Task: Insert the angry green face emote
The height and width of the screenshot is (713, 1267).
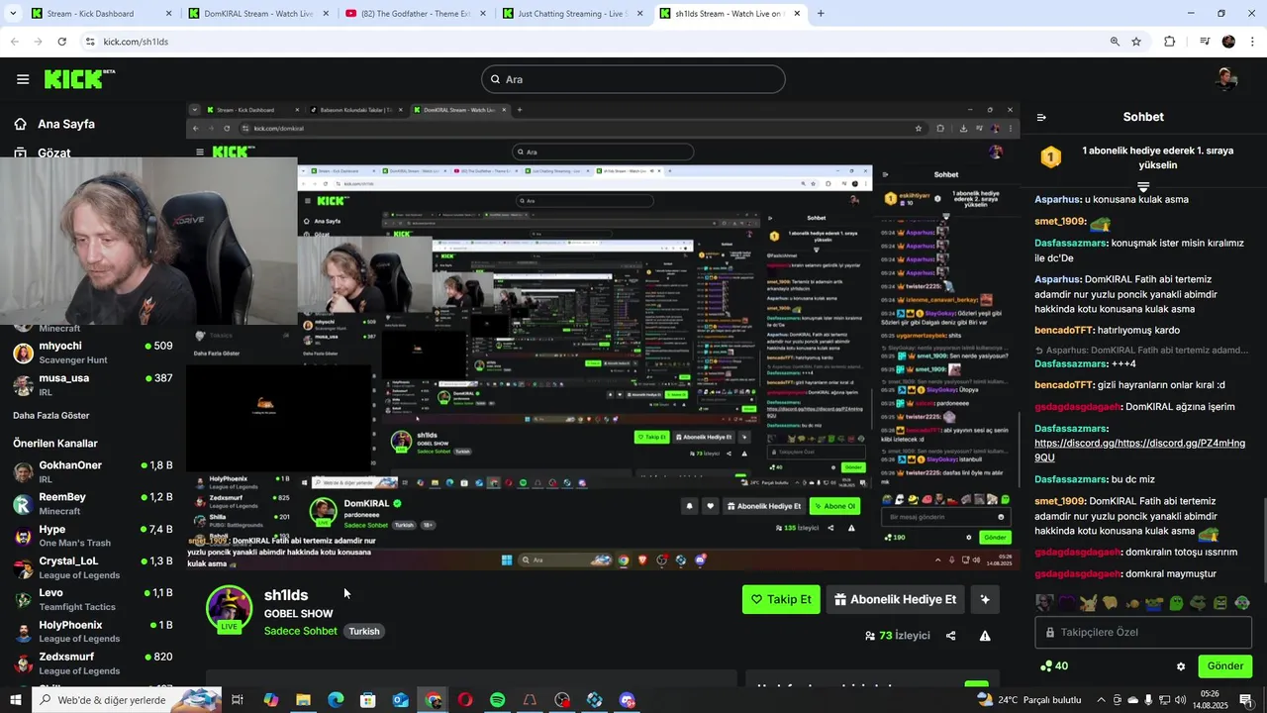Action: 1220,603
